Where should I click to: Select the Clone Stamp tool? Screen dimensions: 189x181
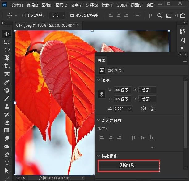(x=7, y=107)
